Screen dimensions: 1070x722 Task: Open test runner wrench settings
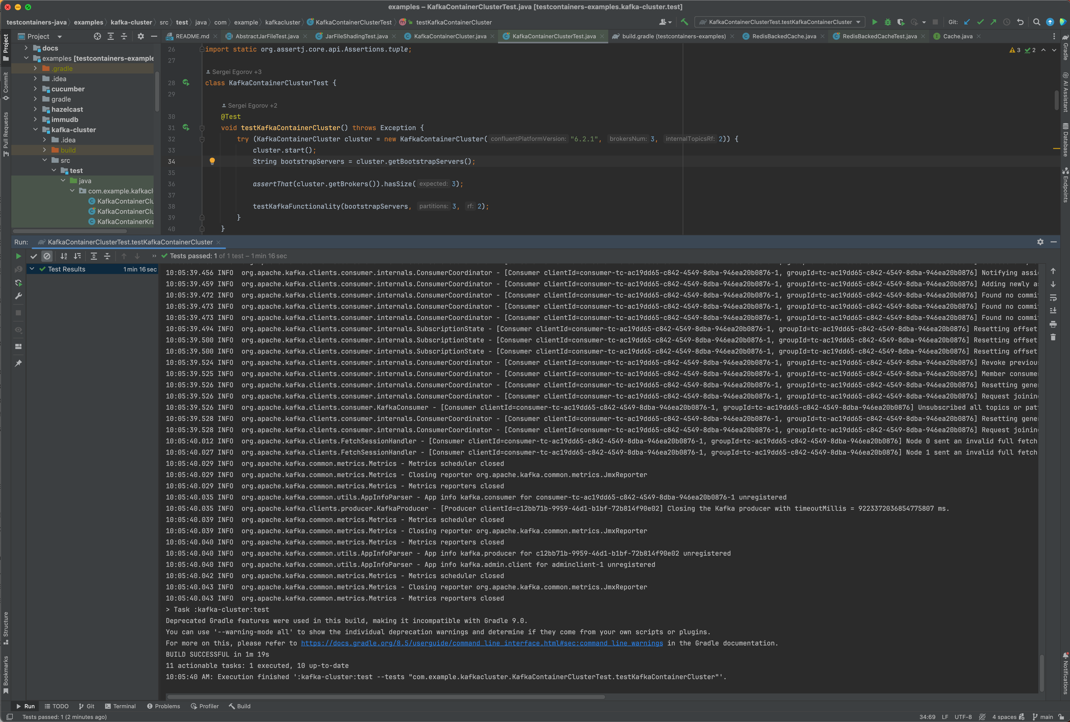[18, 296]
